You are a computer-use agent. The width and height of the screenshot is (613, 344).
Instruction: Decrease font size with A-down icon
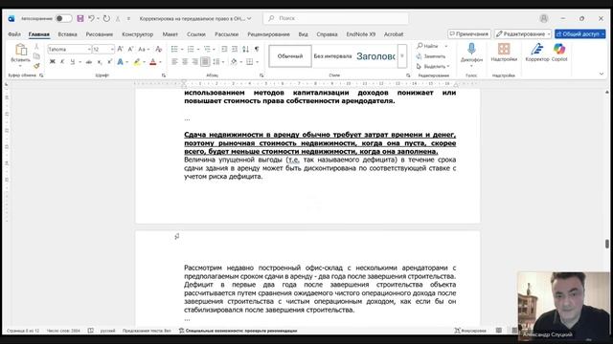pos(130,49)
